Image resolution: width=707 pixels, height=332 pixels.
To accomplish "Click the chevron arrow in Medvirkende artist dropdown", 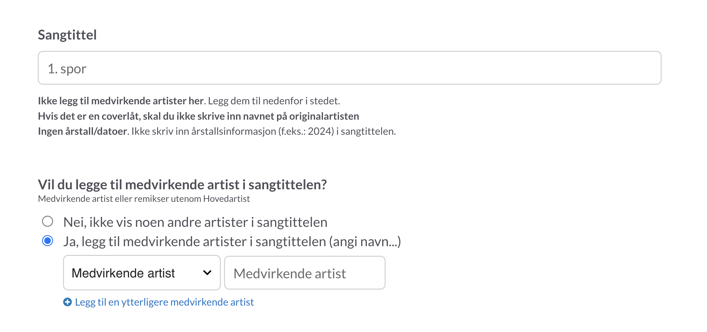I will click(x=207, y=273).
